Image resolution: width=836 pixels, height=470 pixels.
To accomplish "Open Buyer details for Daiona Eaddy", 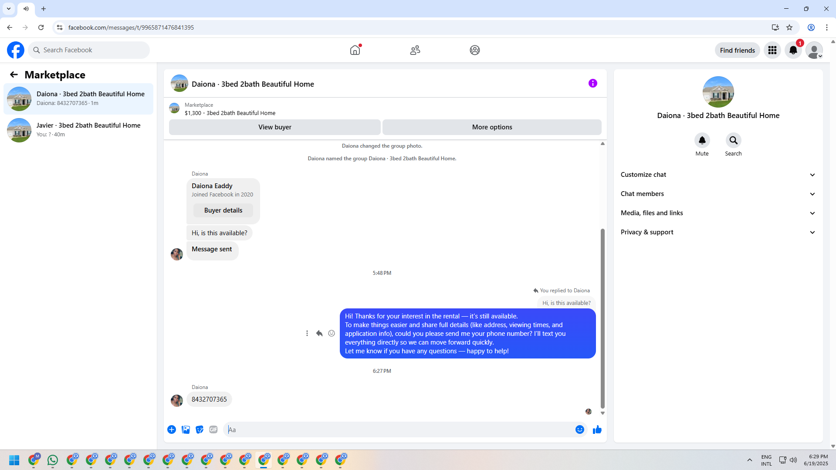I will (223, 210).
